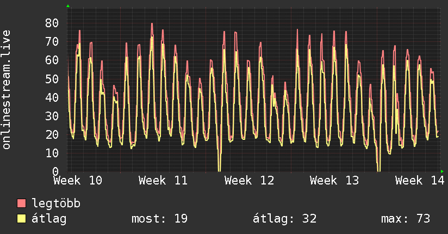Click the yellow átlag legend swatch

(21, 219)
